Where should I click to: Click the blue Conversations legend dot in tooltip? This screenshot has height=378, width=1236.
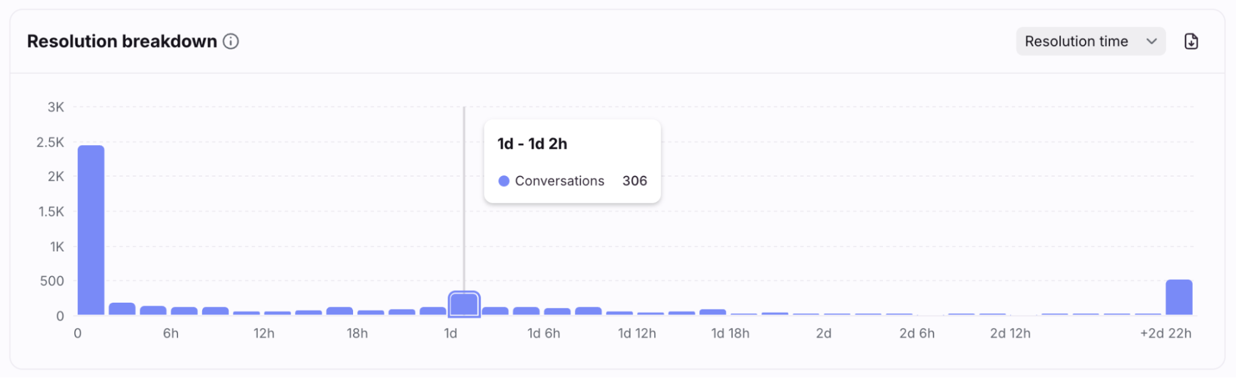pyautogui.click(x=504, y=181)
